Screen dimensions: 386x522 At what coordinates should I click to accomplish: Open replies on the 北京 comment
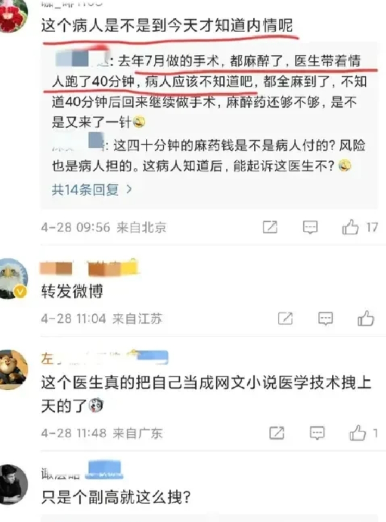310,228
